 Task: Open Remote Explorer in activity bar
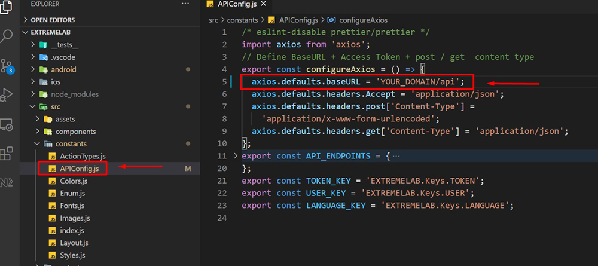pyautogui.click(x=7, y=124)
